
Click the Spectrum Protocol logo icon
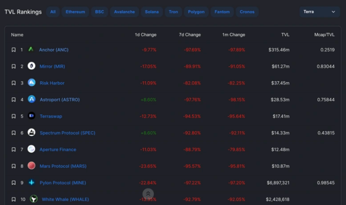pyautogui.click(x=32, y=132)
